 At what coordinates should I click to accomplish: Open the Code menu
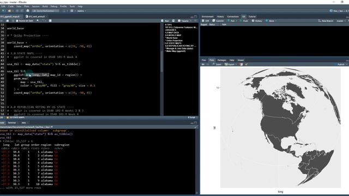[11, 6]
